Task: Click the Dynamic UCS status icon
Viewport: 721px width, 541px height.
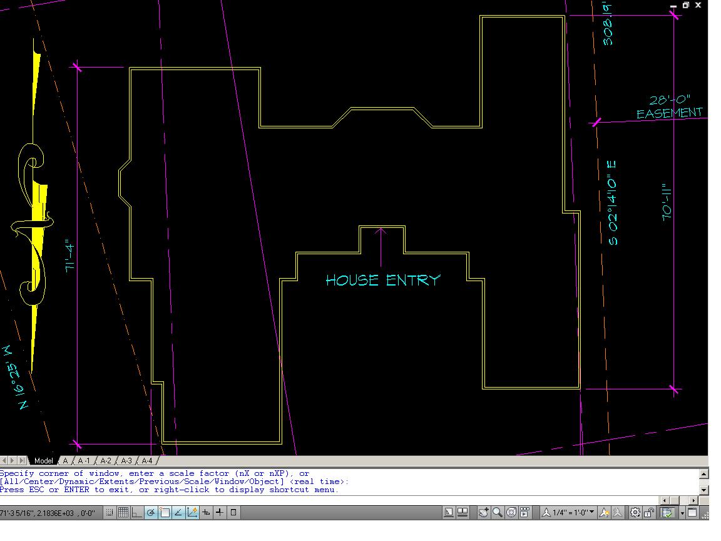Action: click(192, 512)
